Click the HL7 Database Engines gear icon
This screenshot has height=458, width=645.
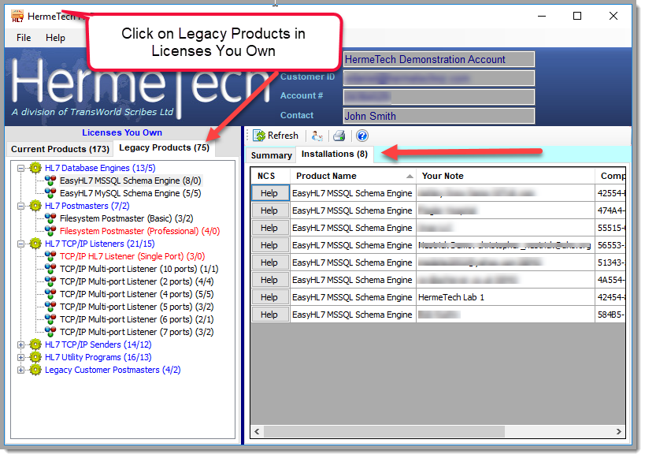coord(35,168)
